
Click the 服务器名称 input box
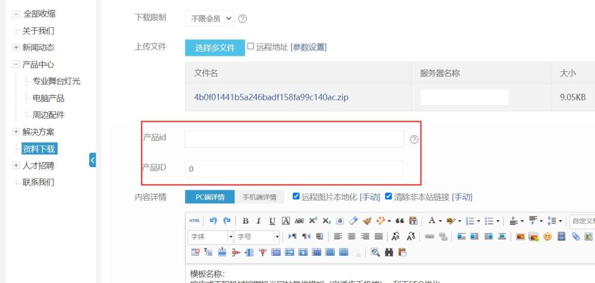tap(465, 98)
